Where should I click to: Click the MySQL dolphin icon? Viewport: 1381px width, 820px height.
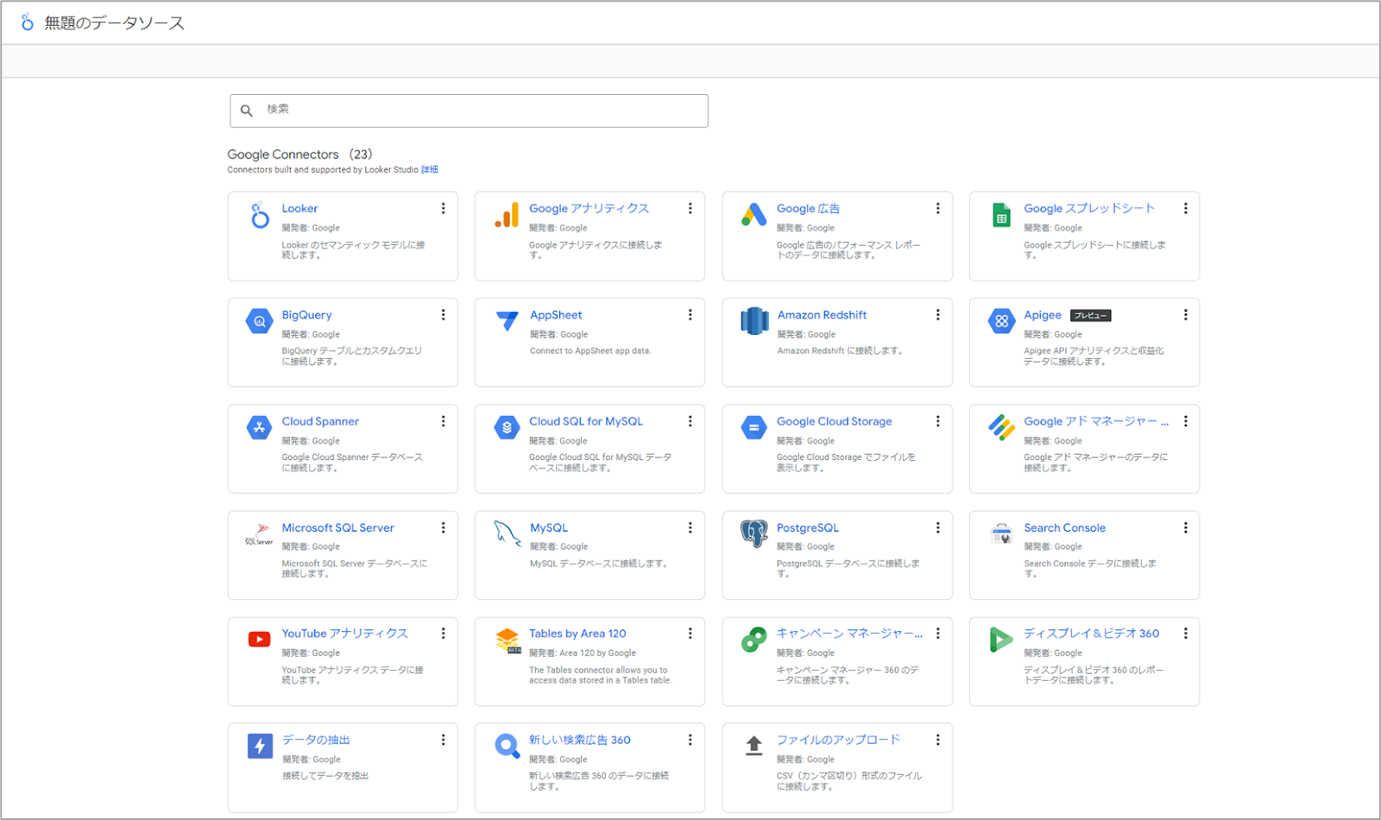pos(507,533)
